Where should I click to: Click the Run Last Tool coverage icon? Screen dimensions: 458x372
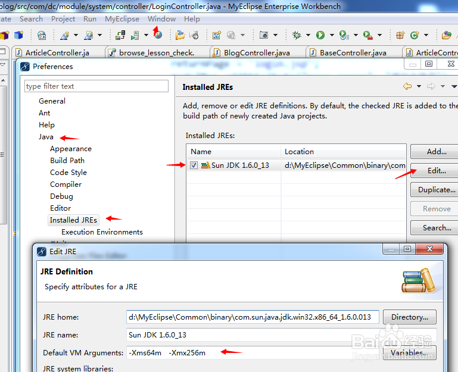[x=344, y=35]
